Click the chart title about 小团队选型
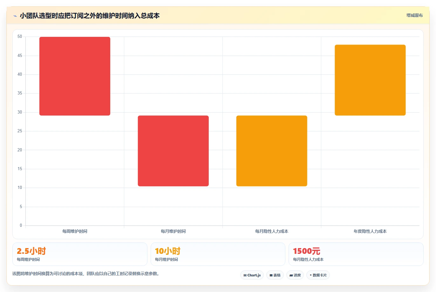This screenshot has width=436, height=292. [x=90, y=16]
